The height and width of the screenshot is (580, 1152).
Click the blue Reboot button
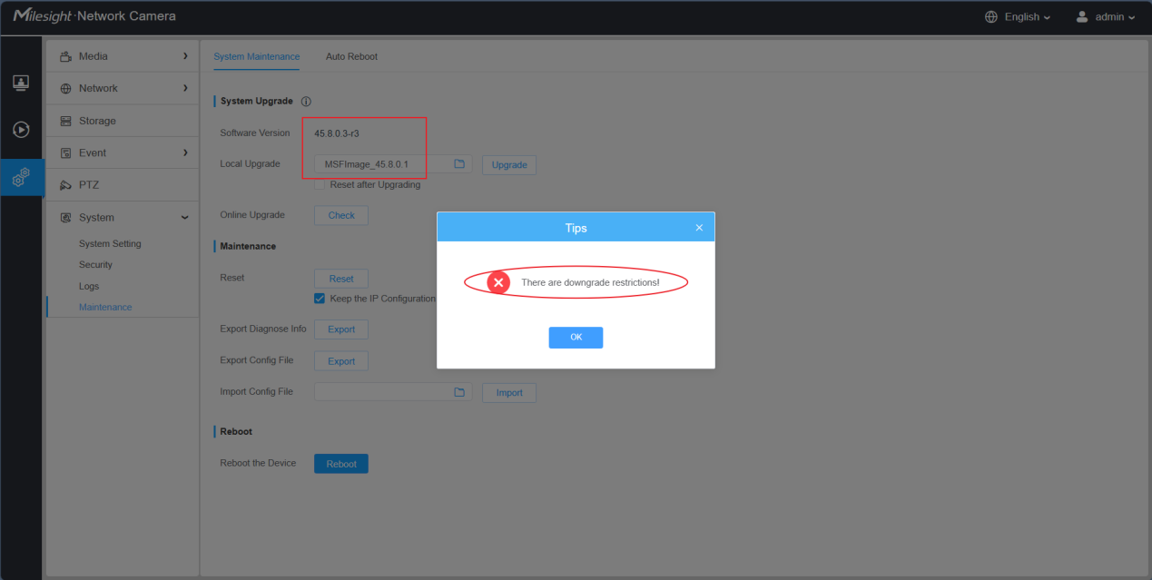[341, 464]
